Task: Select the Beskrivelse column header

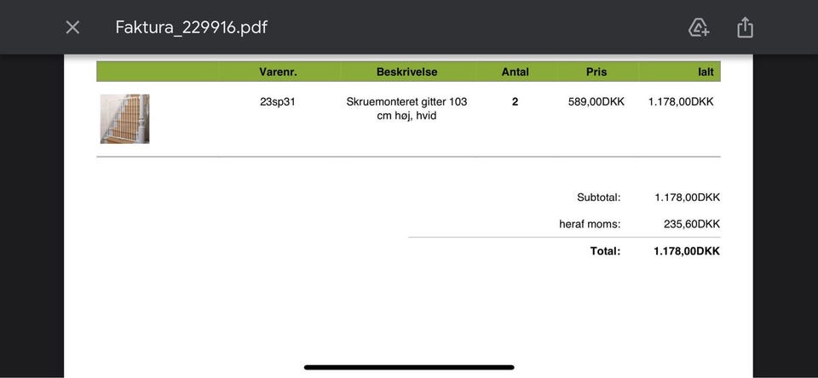Action: tap(406, 72)
